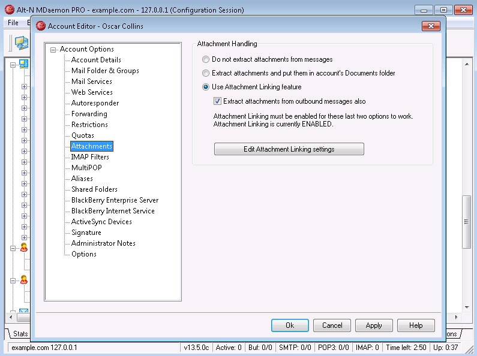Click 'SMTP: 0/0' status bar entry
Viewport: 477px width, 356px height.
point(295,348)
